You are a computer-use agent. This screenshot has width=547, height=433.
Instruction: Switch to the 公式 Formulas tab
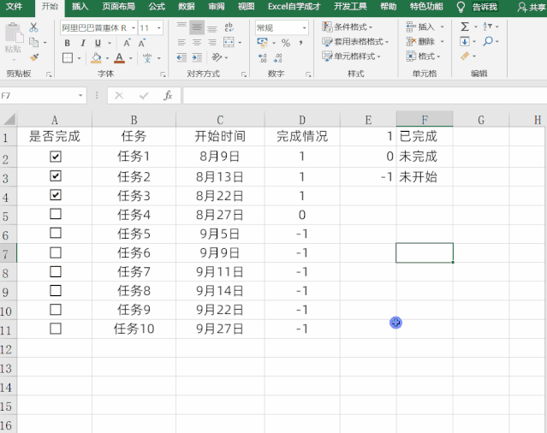[157, 7]
